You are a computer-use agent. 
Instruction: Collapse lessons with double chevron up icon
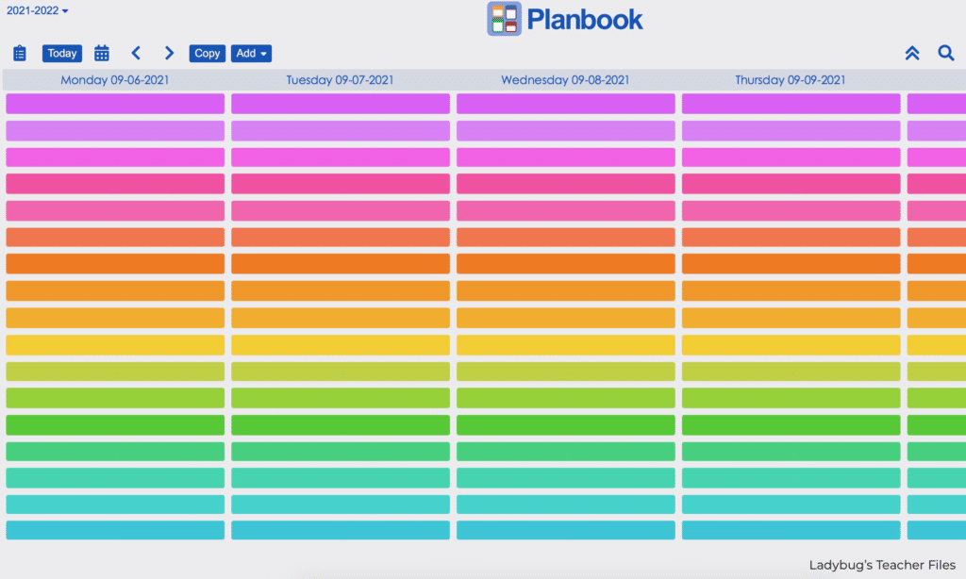tap(912, 54)
